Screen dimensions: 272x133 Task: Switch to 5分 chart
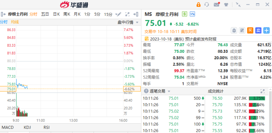pos(97,14)
